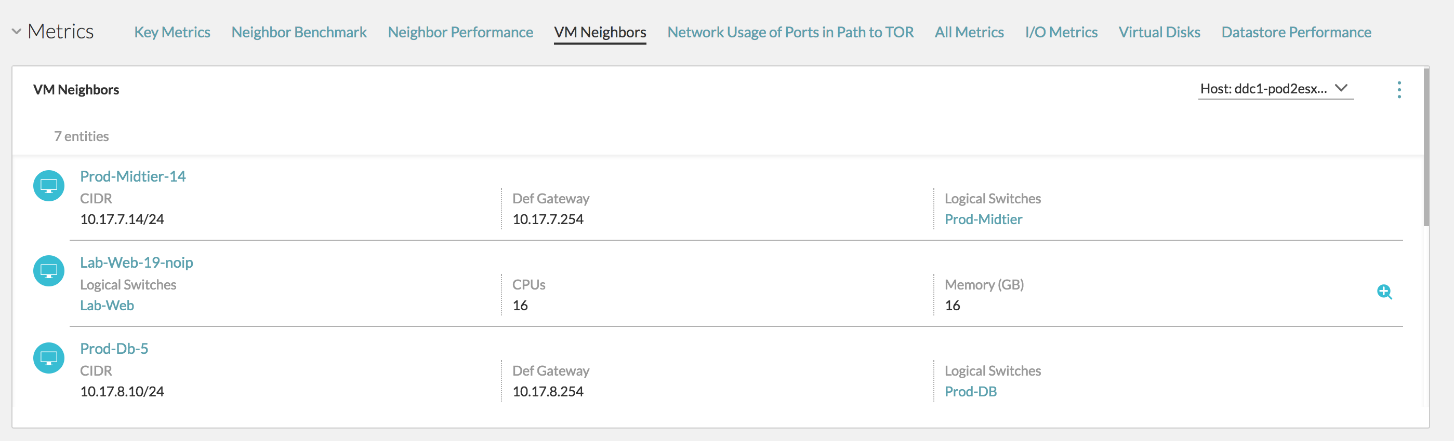The image size is (1454, 441).
Task: Click the magnifier icon on Lab-Web-19-noip row
Action: (x=1384, y=292)
